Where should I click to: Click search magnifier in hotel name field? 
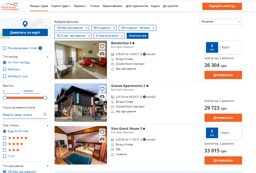click(45, 115)
